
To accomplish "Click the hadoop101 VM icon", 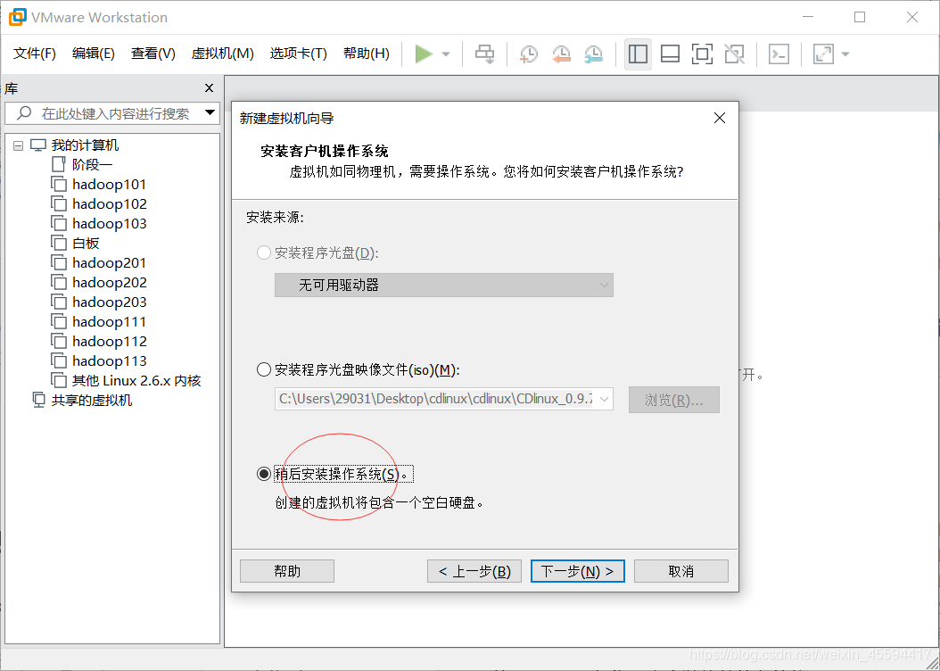I will point(59,184).
